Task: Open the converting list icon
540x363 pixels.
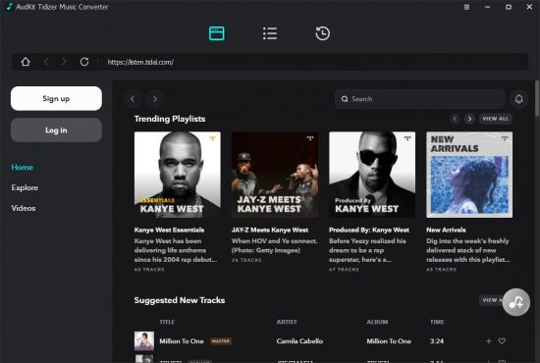Action: [270, 33]
